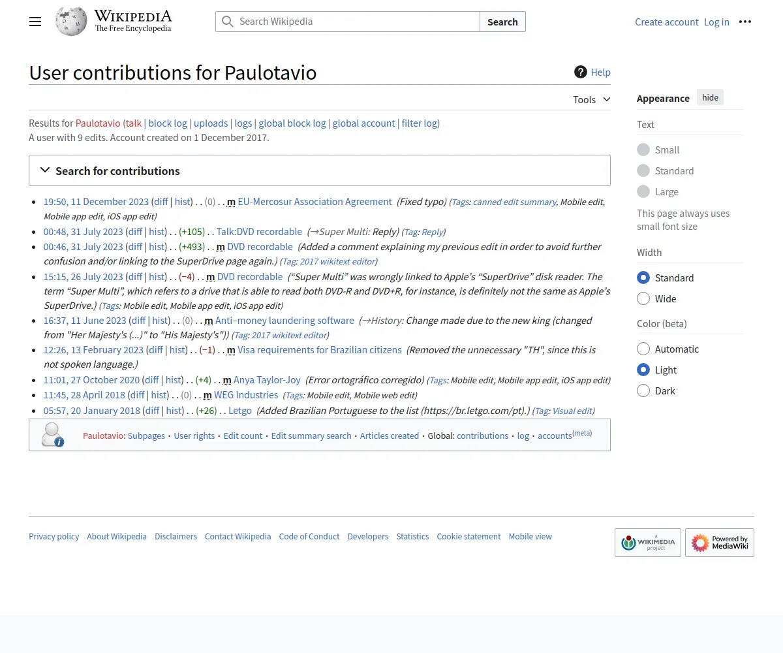Viewport: 783px width, 653px height.
Task: Open Visa requirements for Brazilian citizens
Action: pos(320,349)
